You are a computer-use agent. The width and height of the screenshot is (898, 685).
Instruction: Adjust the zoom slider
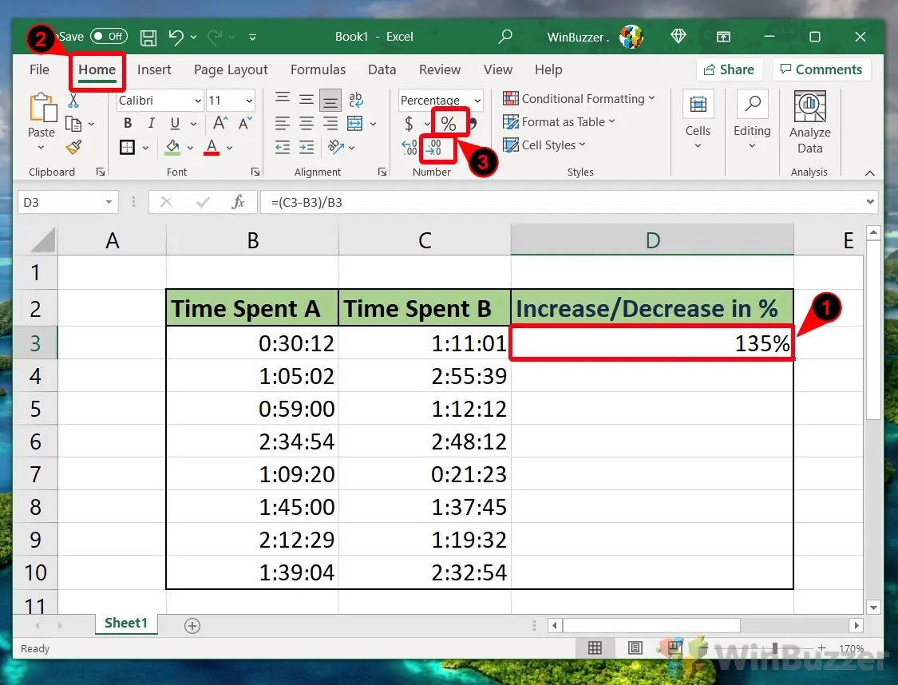[774, 648]
